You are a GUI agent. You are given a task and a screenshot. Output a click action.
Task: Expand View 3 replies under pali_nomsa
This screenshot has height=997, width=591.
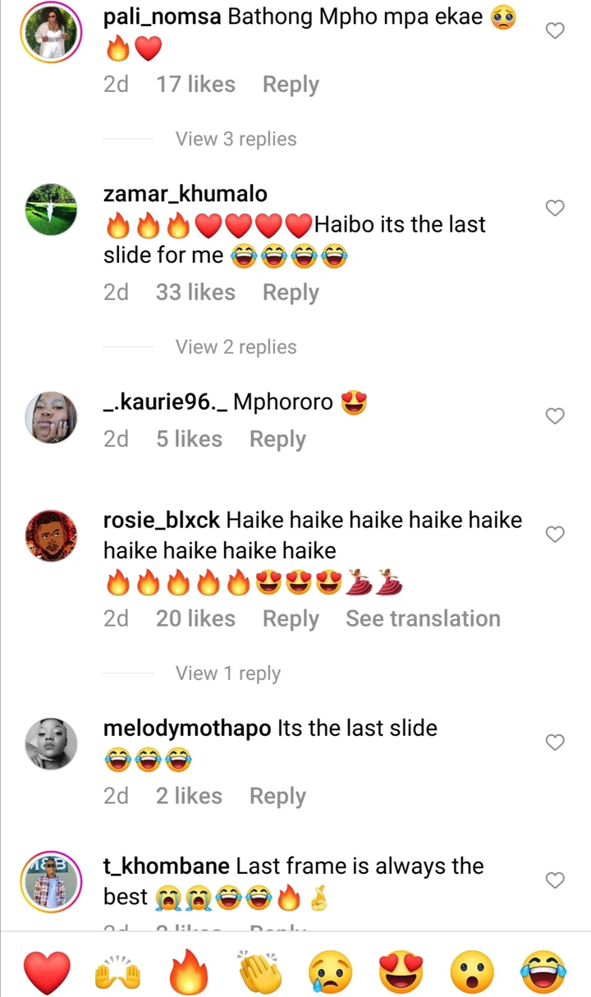236,139
